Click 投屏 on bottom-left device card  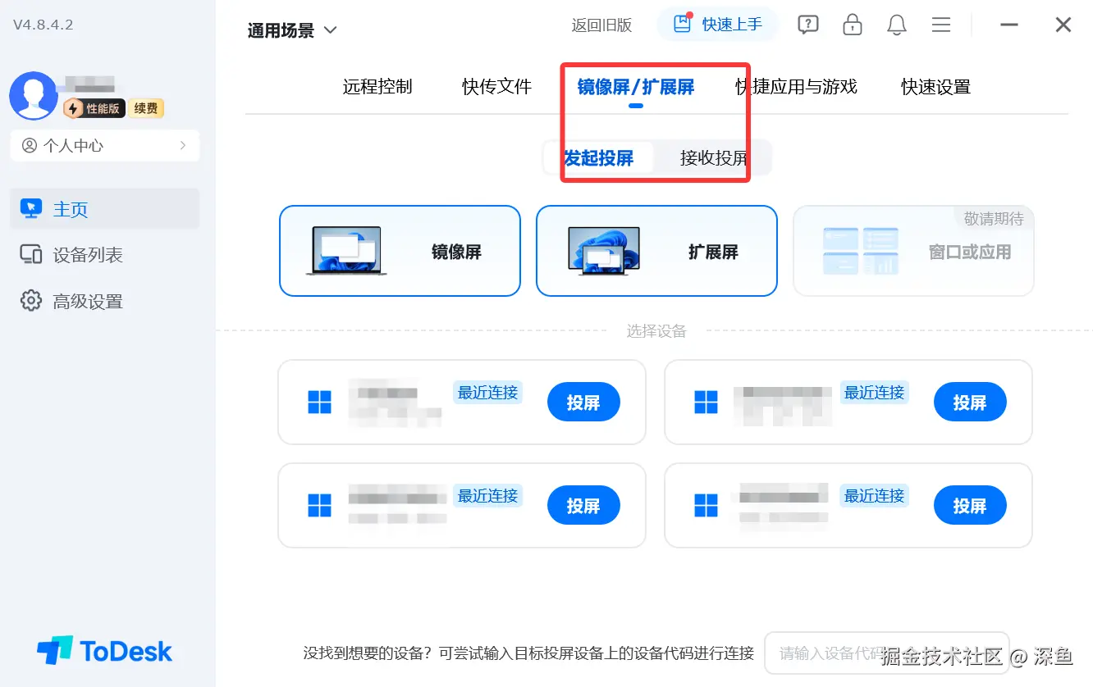coord(583,506)
